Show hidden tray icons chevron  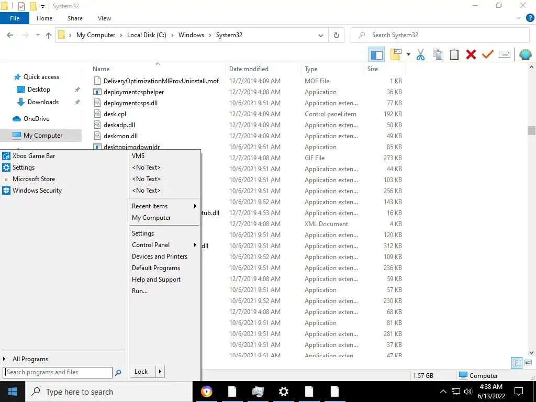[443, 392]
